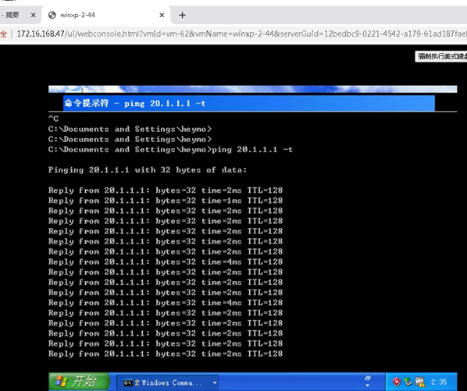Click the 强制执行美式键盘 button
The height and width of the screenshot is (391, 467).
[x=441, y=56]
